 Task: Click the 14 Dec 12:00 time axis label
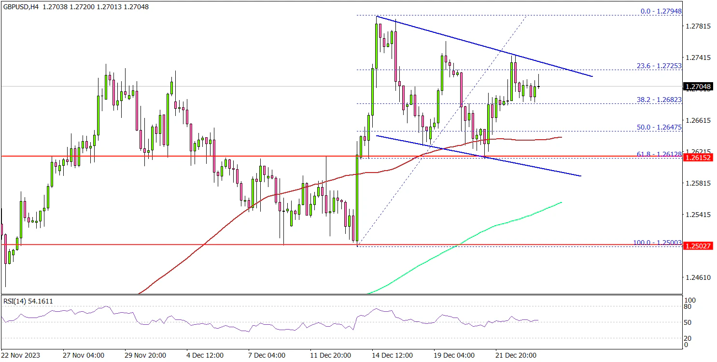coord(393,355)
